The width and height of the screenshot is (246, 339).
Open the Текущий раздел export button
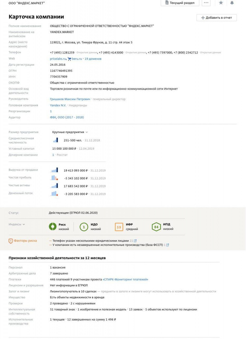(x=180, y=3)
